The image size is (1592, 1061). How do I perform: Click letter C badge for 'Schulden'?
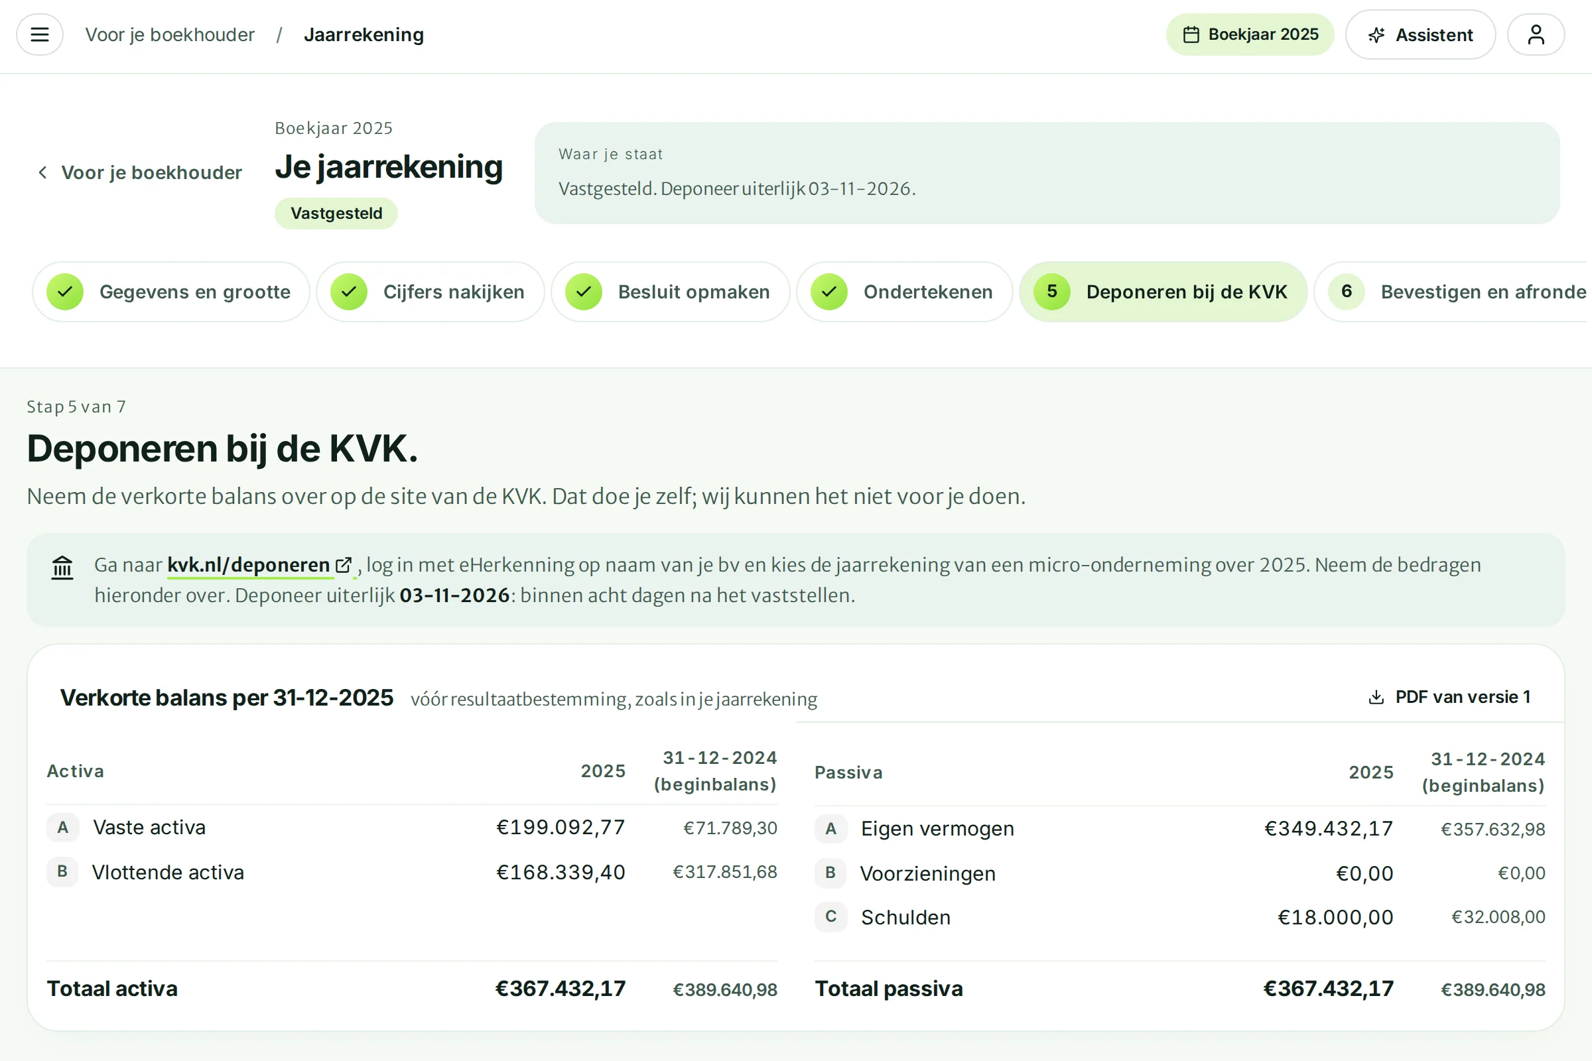(x=831, y=917)
